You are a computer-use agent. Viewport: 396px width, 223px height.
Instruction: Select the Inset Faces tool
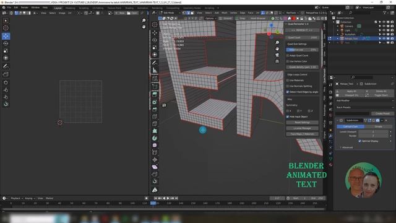[x=155, y=102]
